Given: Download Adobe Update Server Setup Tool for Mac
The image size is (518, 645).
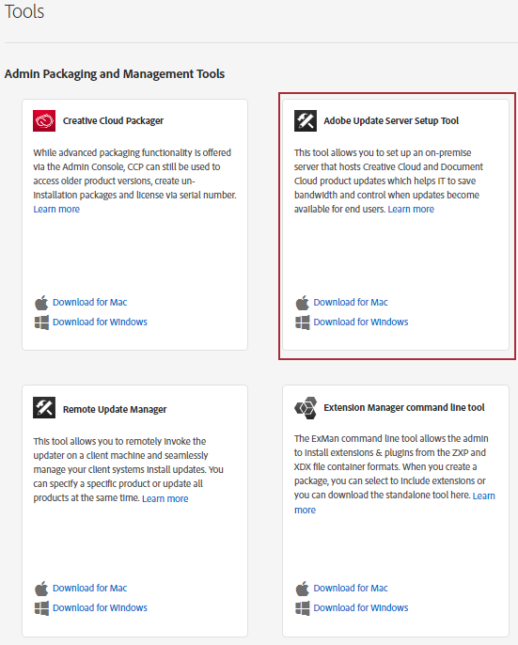Looking at the screenshot, I should (x=351, y=303).
